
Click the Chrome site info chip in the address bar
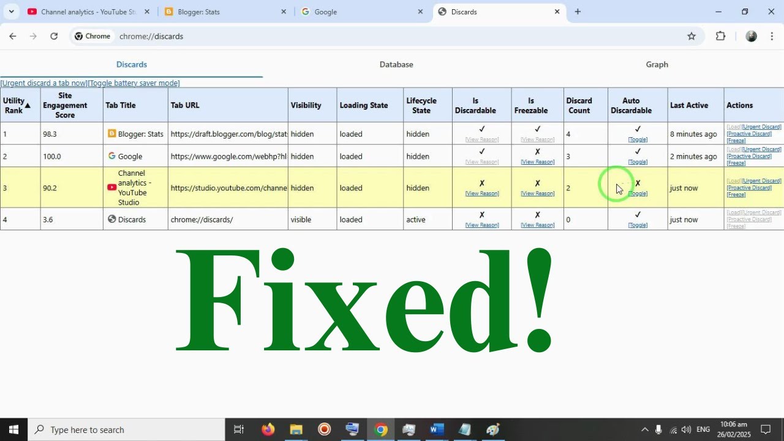click(92, 36)
